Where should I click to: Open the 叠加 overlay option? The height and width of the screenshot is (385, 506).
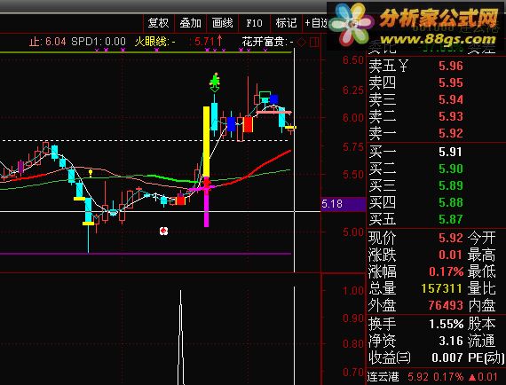coord(190,23)
